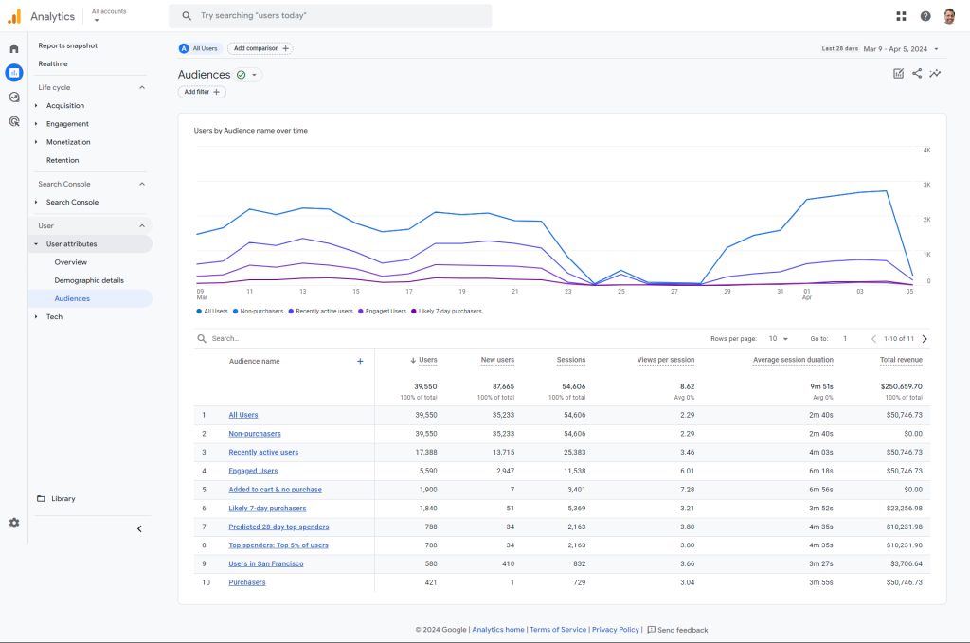Image resolution: width=970 pixels, height=643 pixels.
Task: Open the Advertising icon in left rail
Action: click(14, 121)
